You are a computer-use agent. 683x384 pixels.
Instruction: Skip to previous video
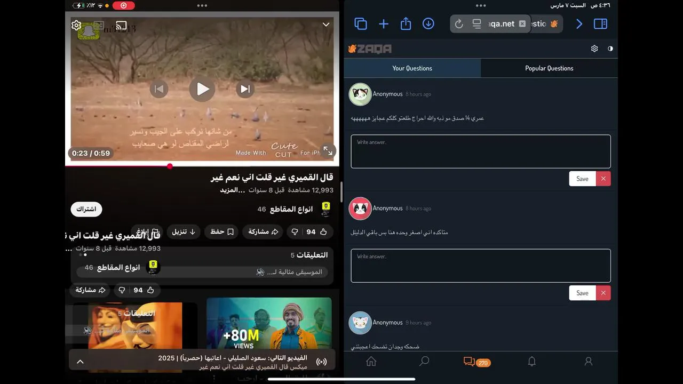(x=158, y=89)
